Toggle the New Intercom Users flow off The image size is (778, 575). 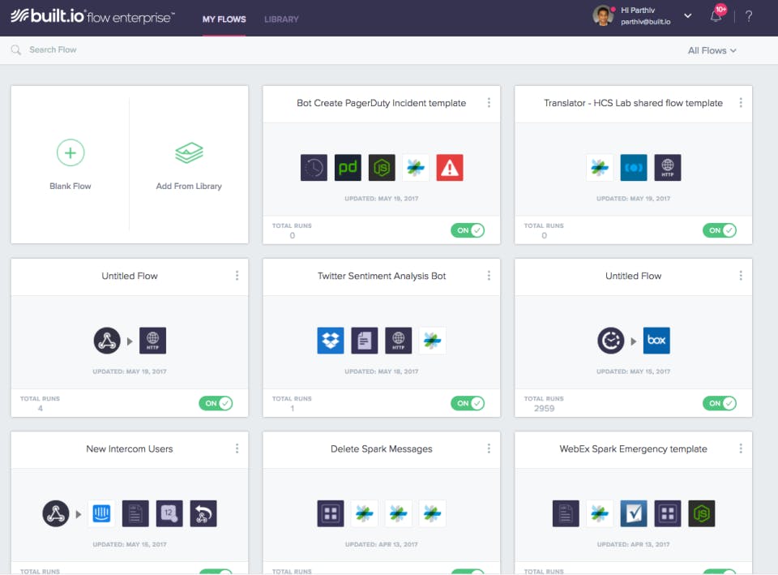(x=216, y=571)
